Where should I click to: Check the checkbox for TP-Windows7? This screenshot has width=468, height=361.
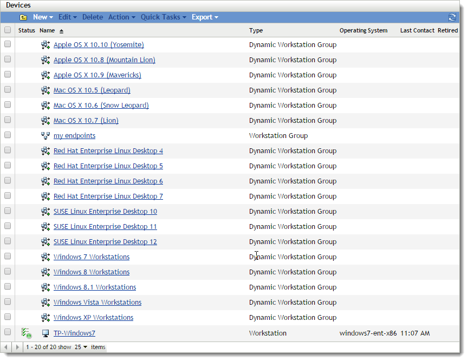pos(8,332)
